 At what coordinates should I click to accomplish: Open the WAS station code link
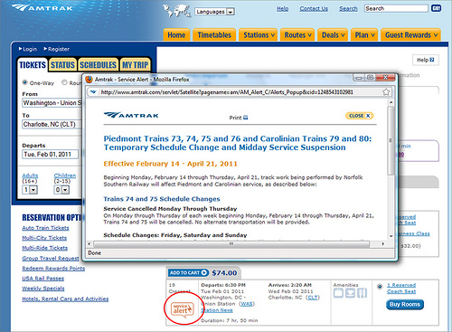coord(247,304)
